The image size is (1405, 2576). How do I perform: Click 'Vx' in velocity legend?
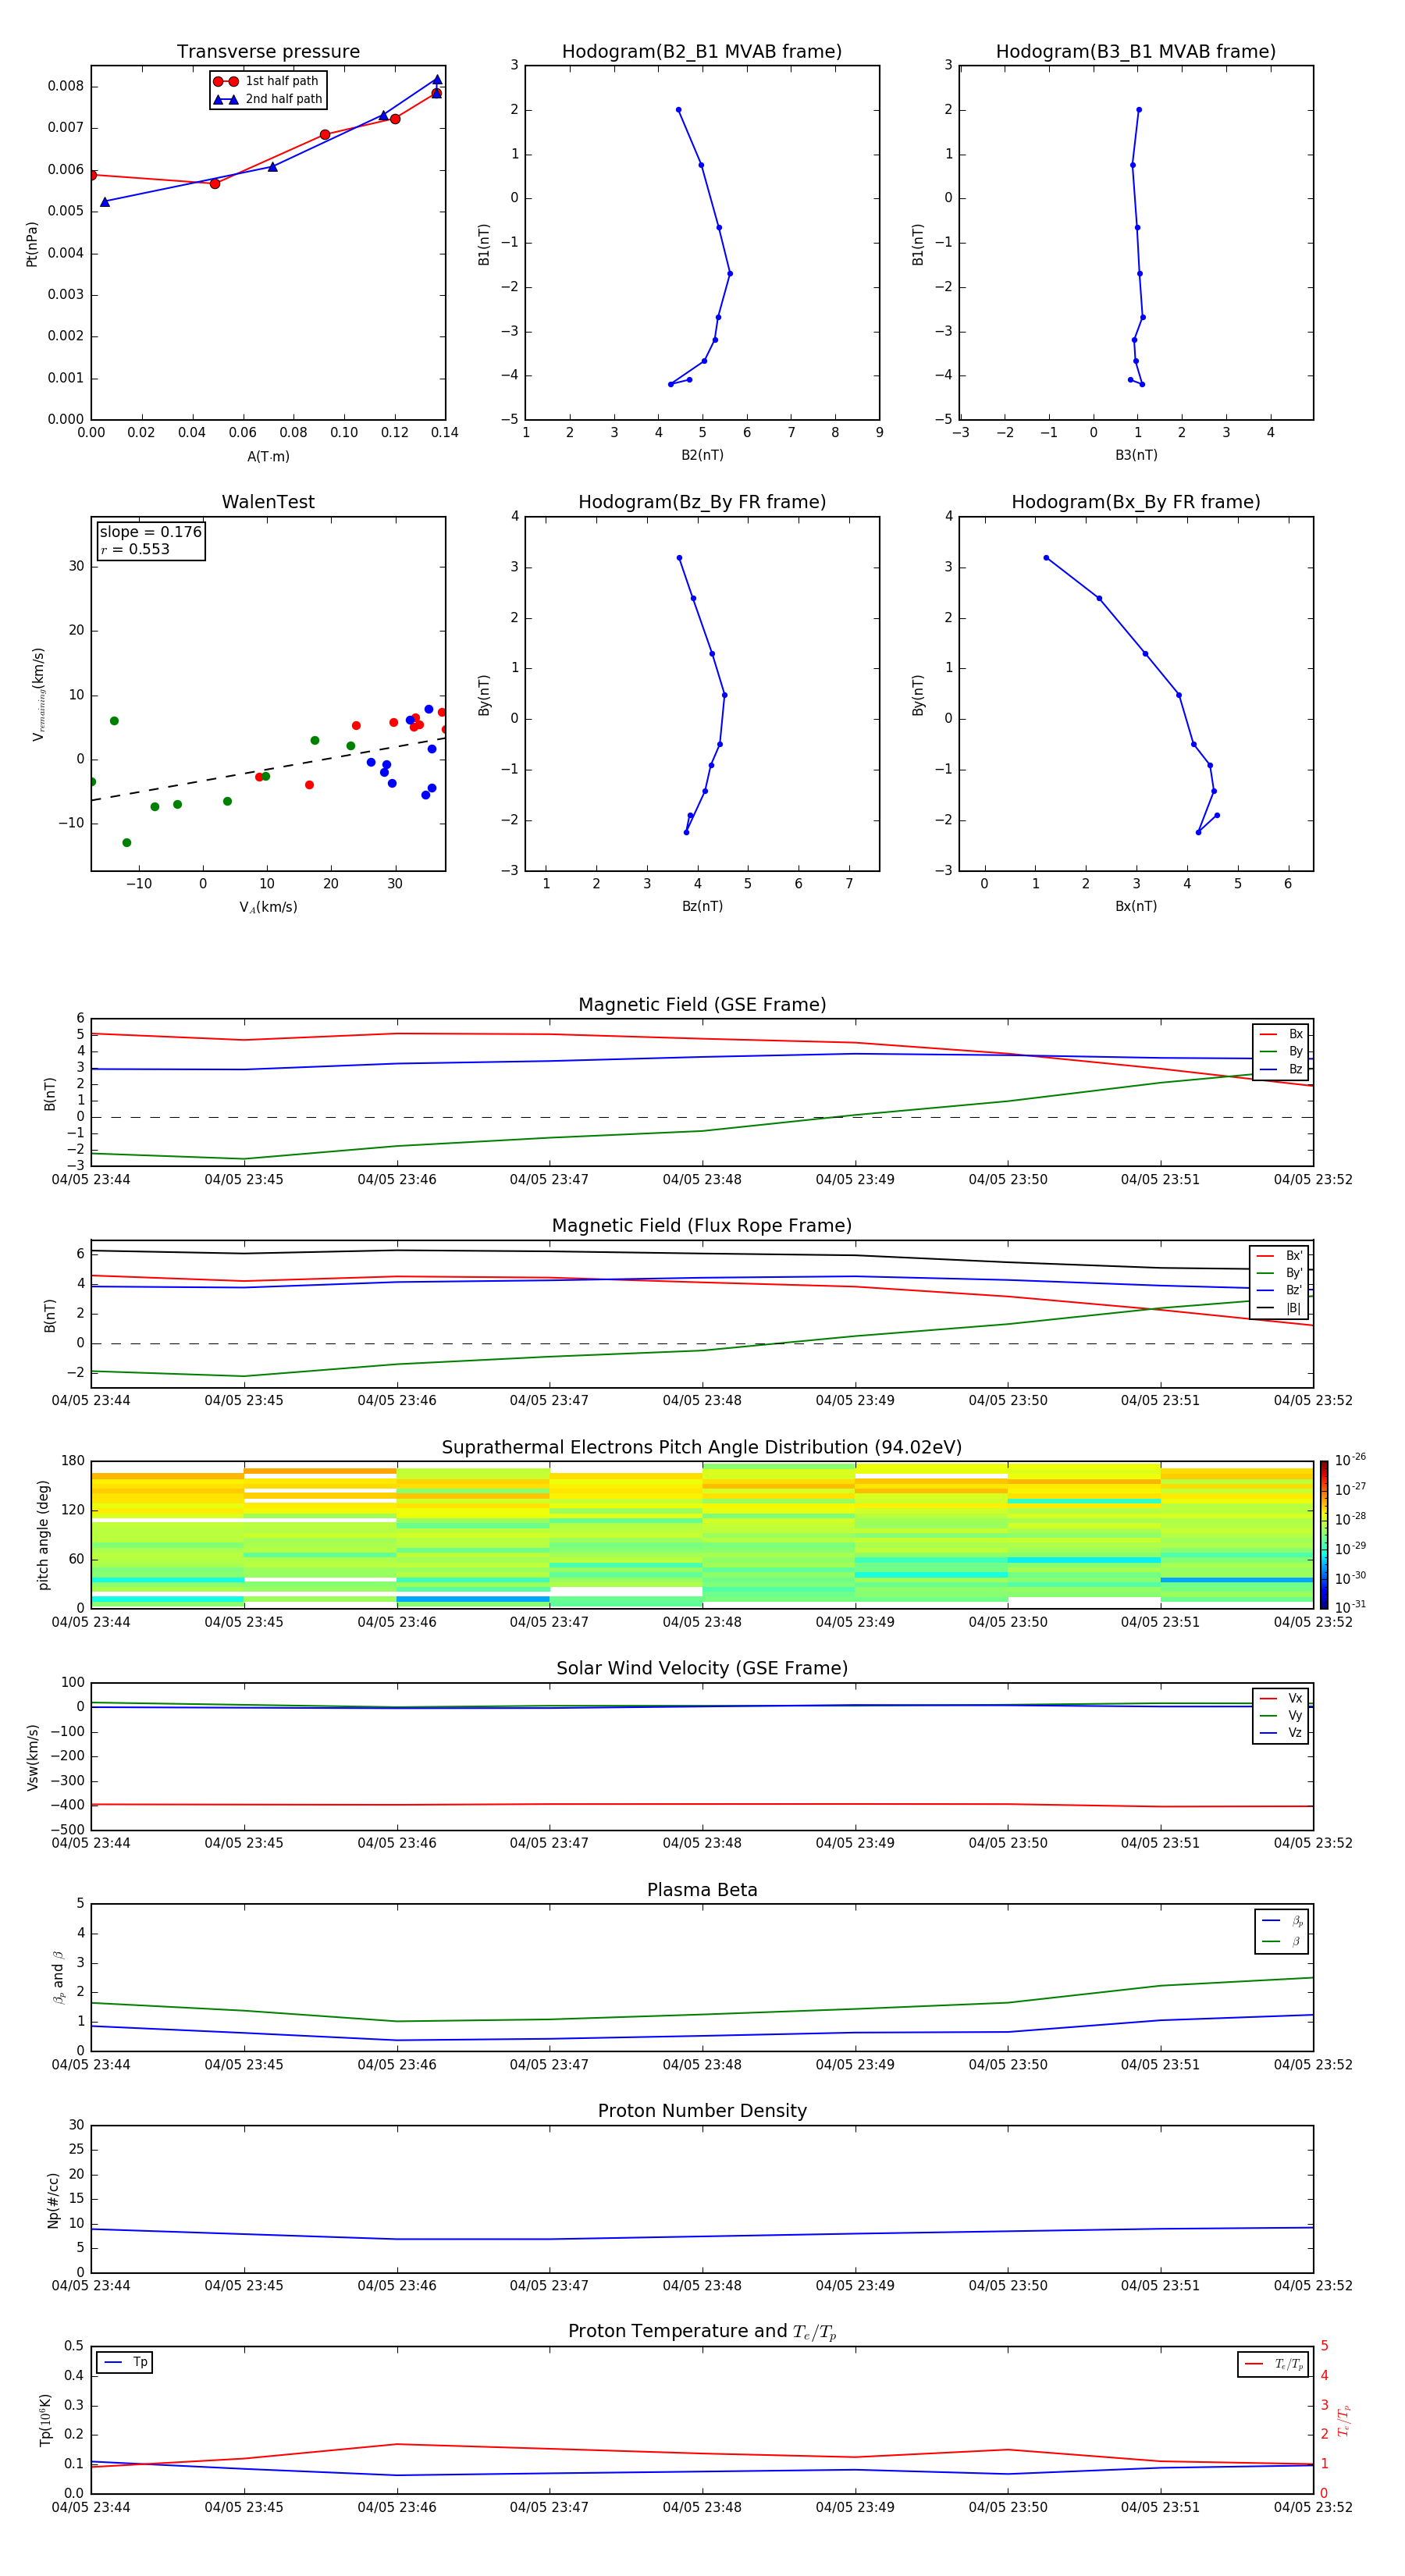(x=1281, y=1698)
